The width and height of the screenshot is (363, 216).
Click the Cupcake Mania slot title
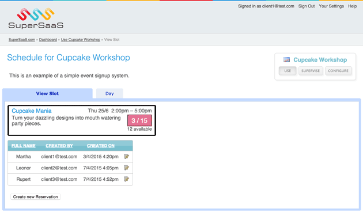point(32,111)
